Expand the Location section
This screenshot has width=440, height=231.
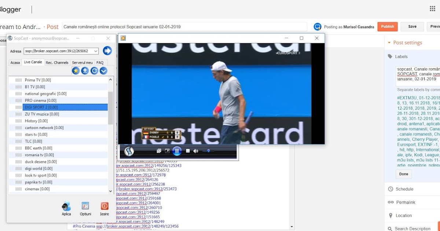[404, 216]
